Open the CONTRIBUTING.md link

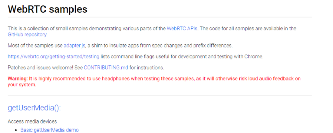point(106,68)
